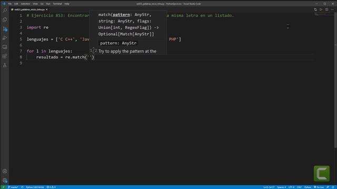Screen dimensions: 337x189
Task: Open the Testing flask icon
Action: (5, 65)
